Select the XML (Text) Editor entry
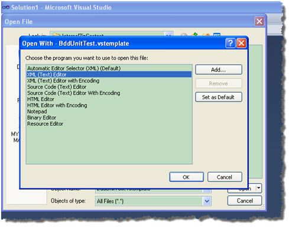 click(x=109, y=74)
